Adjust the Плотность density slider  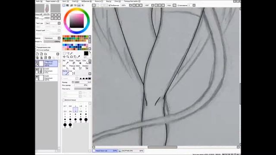point(82,89)
